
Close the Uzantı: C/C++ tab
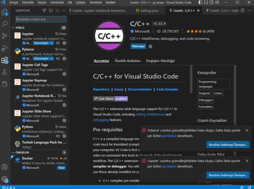198,11
